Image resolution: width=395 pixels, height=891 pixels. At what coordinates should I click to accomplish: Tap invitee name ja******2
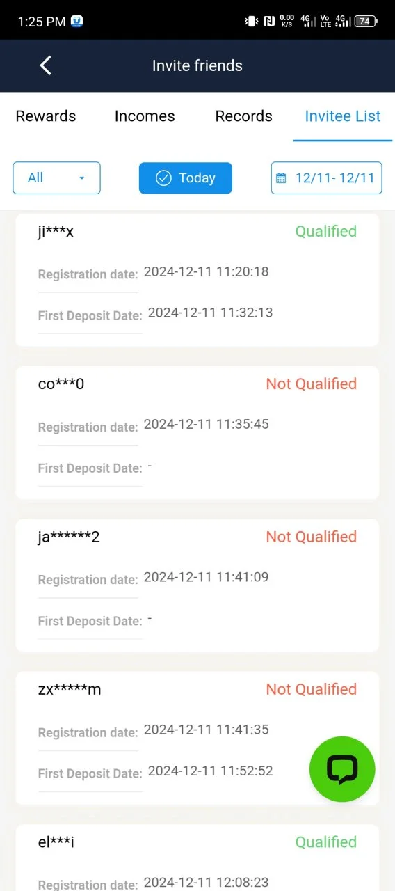69,537
